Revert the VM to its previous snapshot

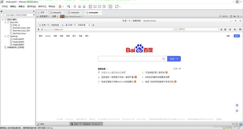click(80, 6)
